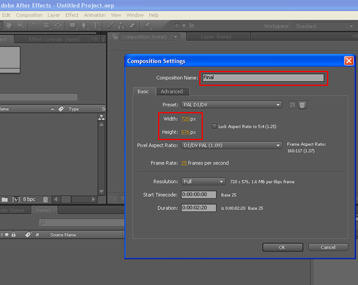The width and height of the screenshot is (358, 285).
Task: Open the Resolution Full dropdown
Action: coord(203,182)
